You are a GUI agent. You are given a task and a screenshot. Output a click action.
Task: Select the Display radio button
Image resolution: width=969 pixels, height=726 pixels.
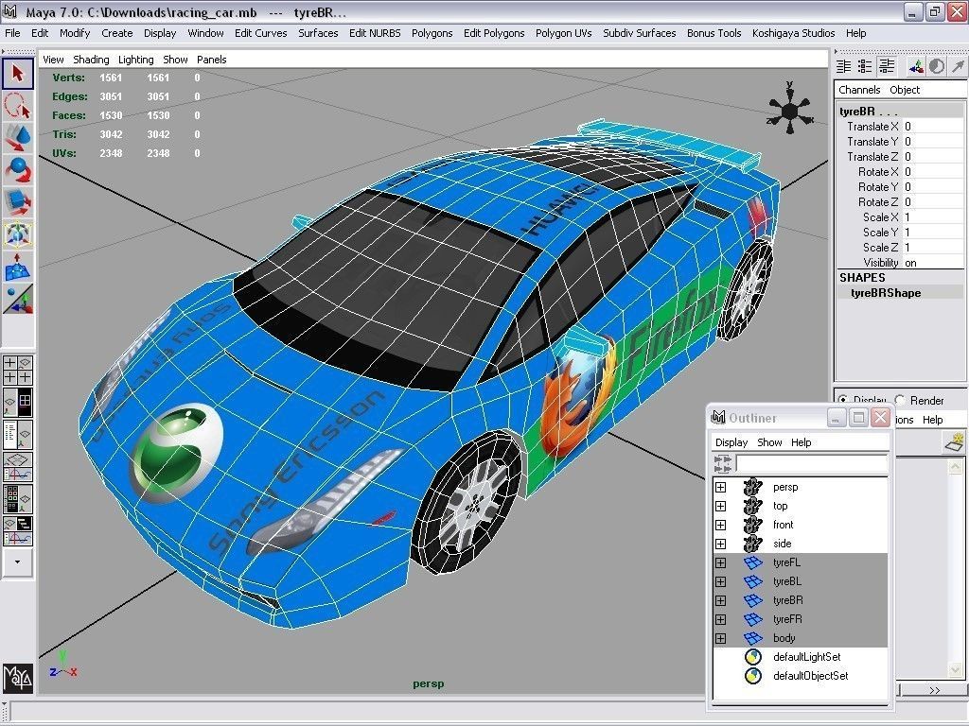pyautogui.click(x=843, y=400)
